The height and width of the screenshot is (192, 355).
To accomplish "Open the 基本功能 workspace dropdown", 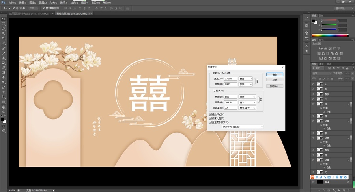I will 344,8.
